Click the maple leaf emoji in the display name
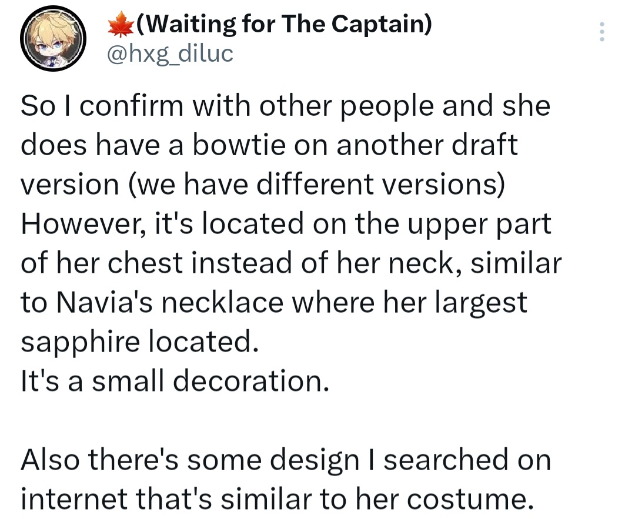 [120, 24]
